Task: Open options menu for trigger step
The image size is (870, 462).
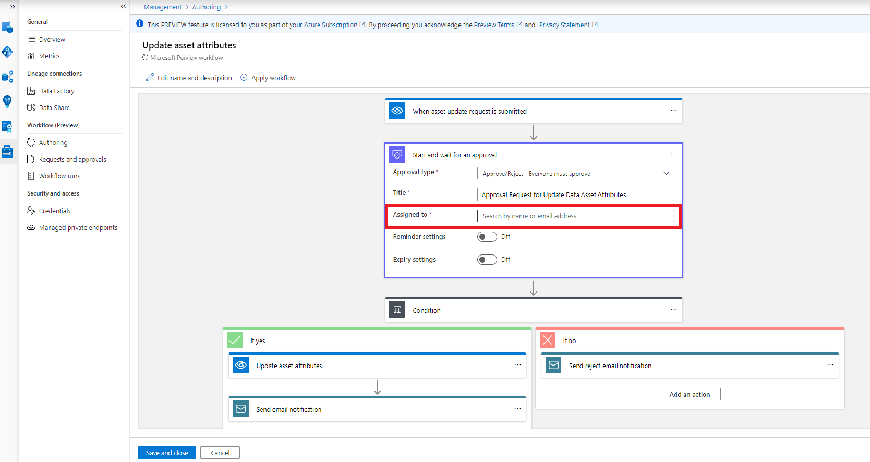Action: point(673,111)
